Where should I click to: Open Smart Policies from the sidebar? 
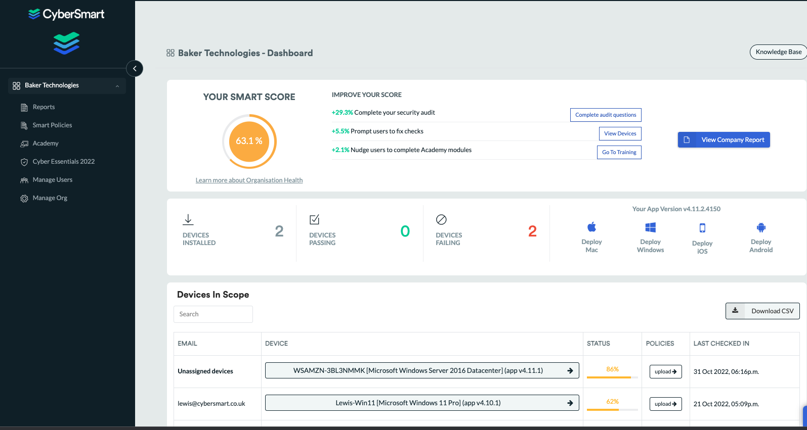[x=52, y=125]
